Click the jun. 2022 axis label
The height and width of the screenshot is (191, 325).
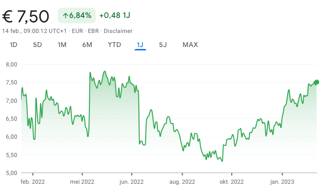point(132,182)
